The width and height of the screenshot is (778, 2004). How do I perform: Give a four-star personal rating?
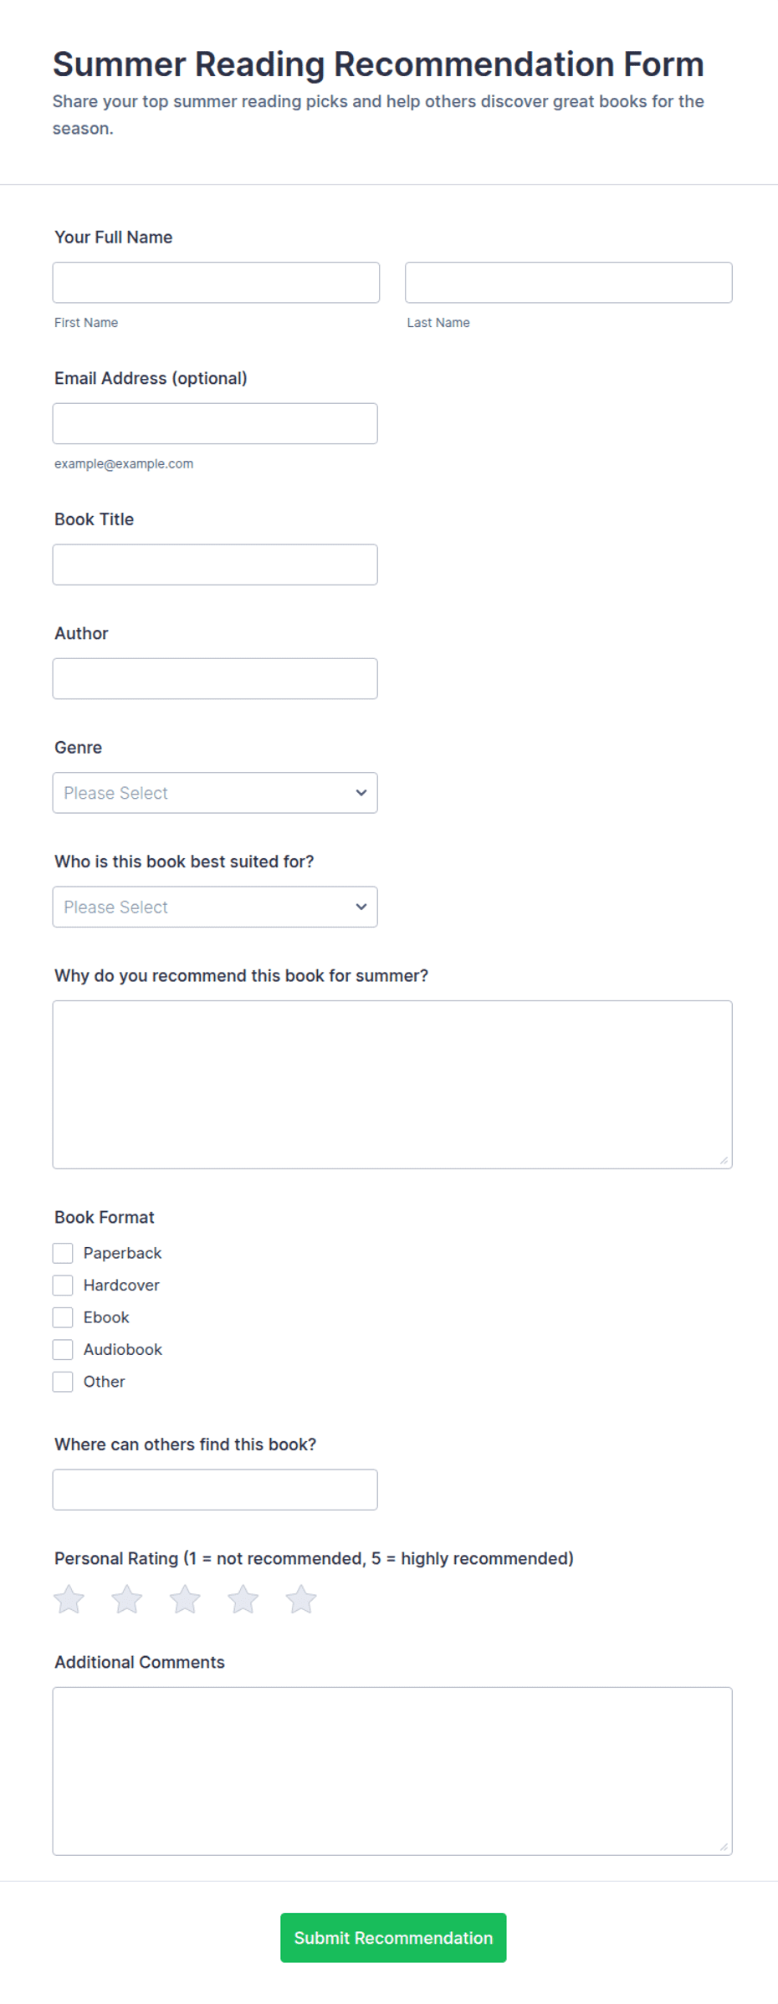click(243, 1599)
